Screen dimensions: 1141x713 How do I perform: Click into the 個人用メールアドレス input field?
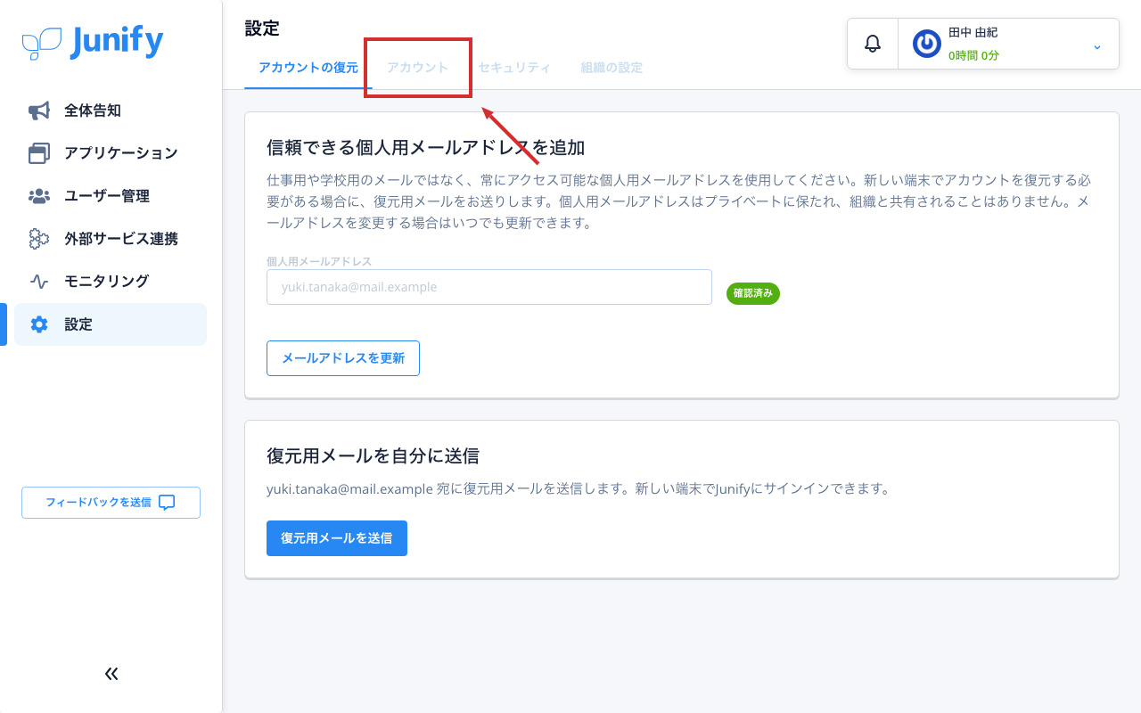[x=489, y=287]
